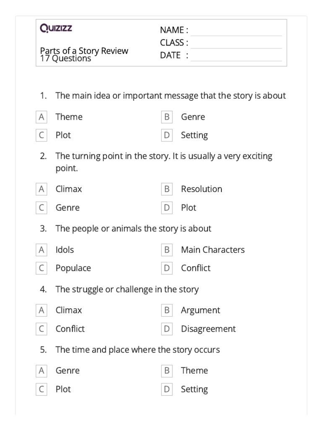Select box D Setting in question 1
This screenshot has width=322, height=430.
coord(166,135)
